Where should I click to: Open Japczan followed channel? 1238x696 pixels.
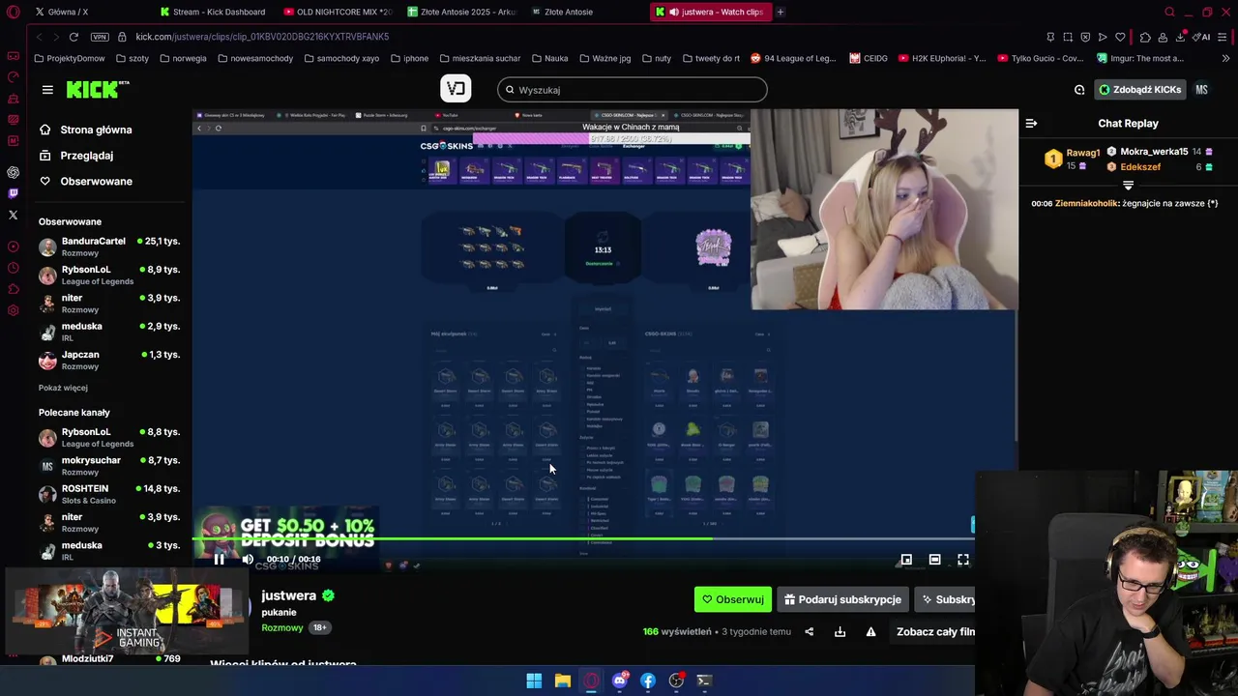[109, 360]
